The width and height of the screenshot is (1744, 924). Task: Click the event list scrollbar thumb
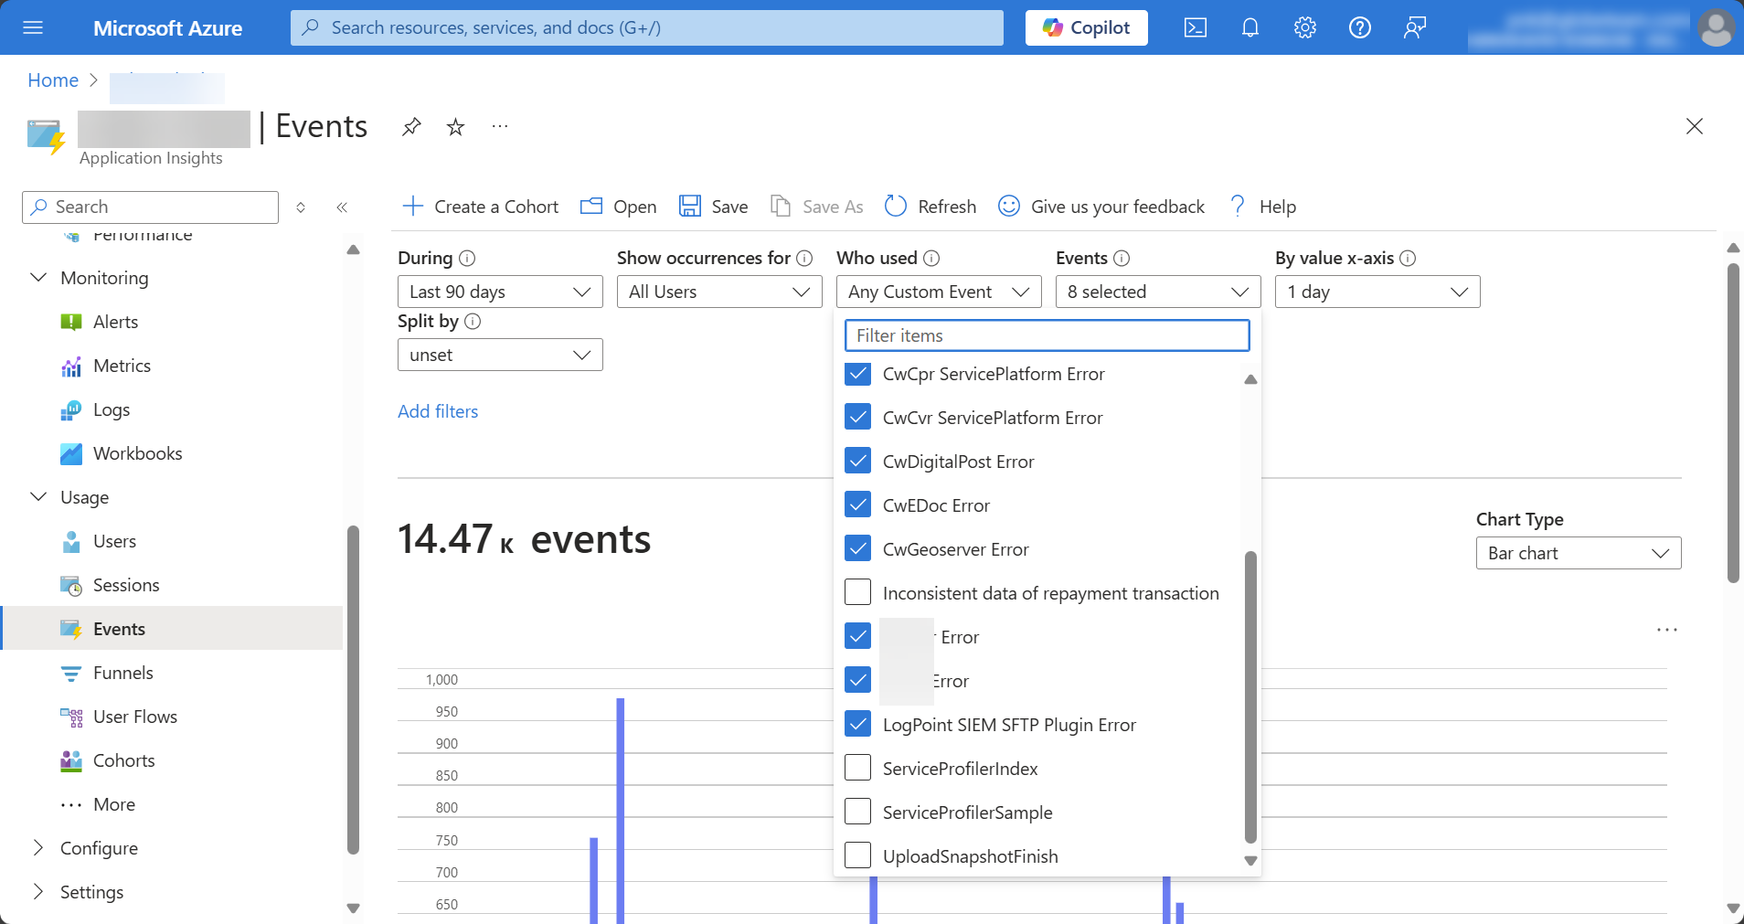[1250, 695]
